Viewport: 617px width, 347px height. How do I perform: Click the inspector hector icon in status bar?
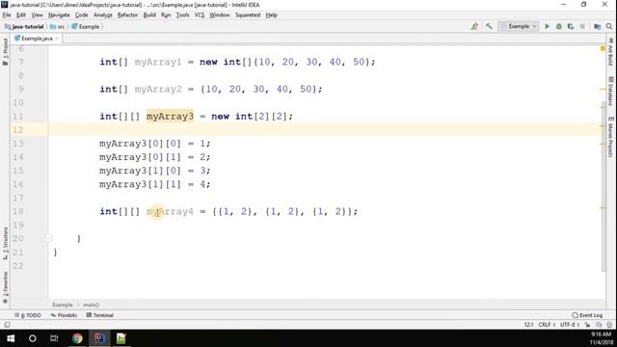[x=609, y=325]
